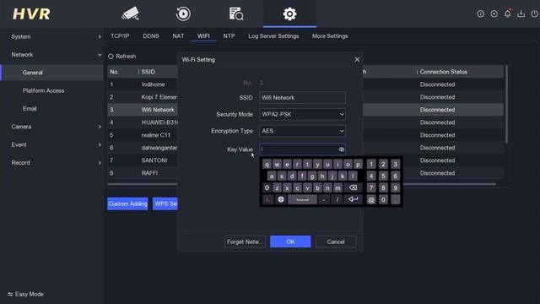Screen dimensions: 540x304
Task: Click the info icon at top right
Action: 480,14
